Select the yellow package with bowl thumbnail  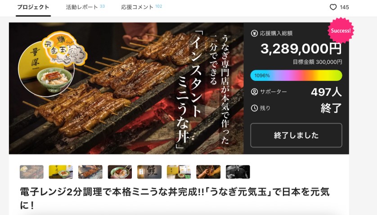(x=61, y=172)
